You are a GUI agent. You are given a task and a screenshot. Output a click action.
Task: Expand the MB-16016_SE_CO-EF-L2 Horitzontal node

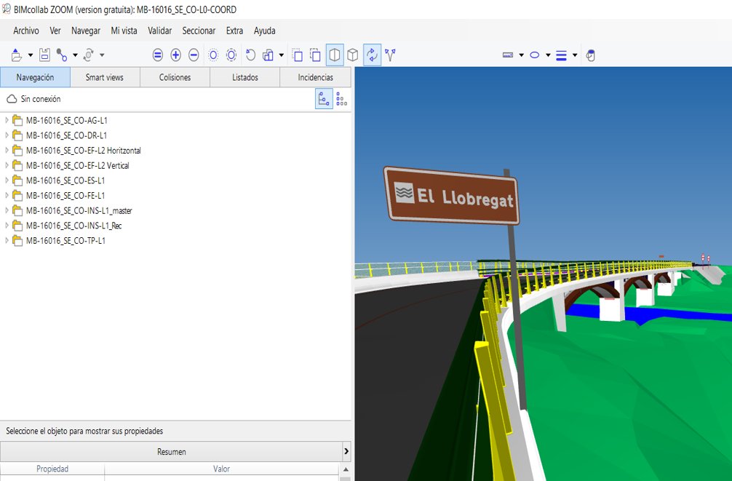click(x=7, y=151)
